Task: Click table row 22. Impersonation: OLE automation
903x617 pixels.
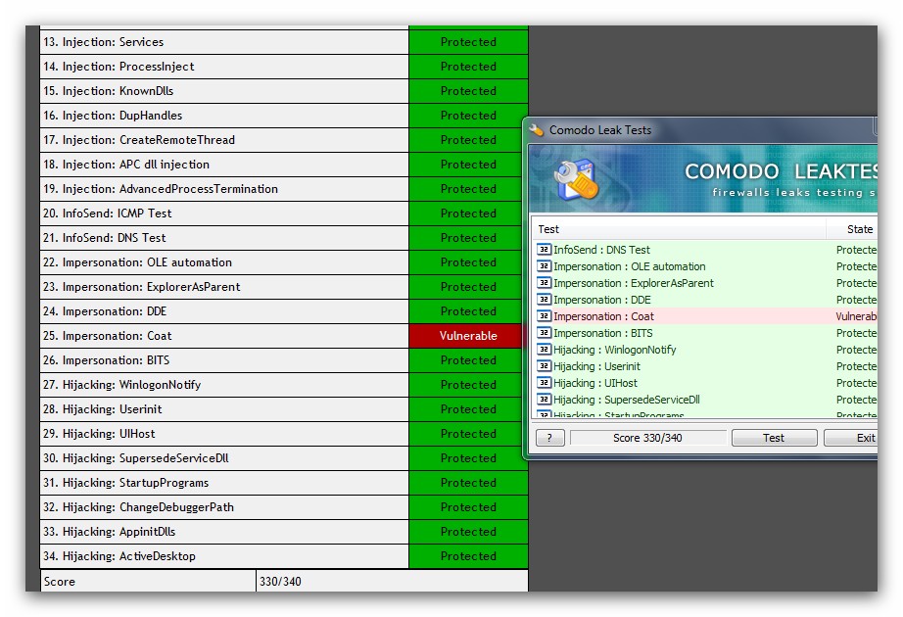Action: (284, 262)
